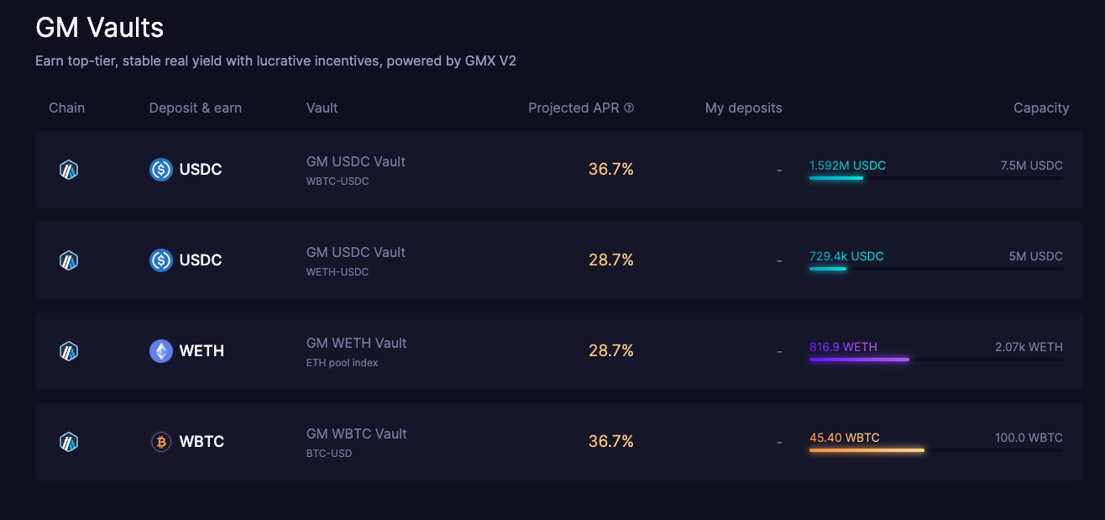Select the GM Vaults page title
The width and height of the screenshot is (1105, 520).
click(x=98, y=27)
